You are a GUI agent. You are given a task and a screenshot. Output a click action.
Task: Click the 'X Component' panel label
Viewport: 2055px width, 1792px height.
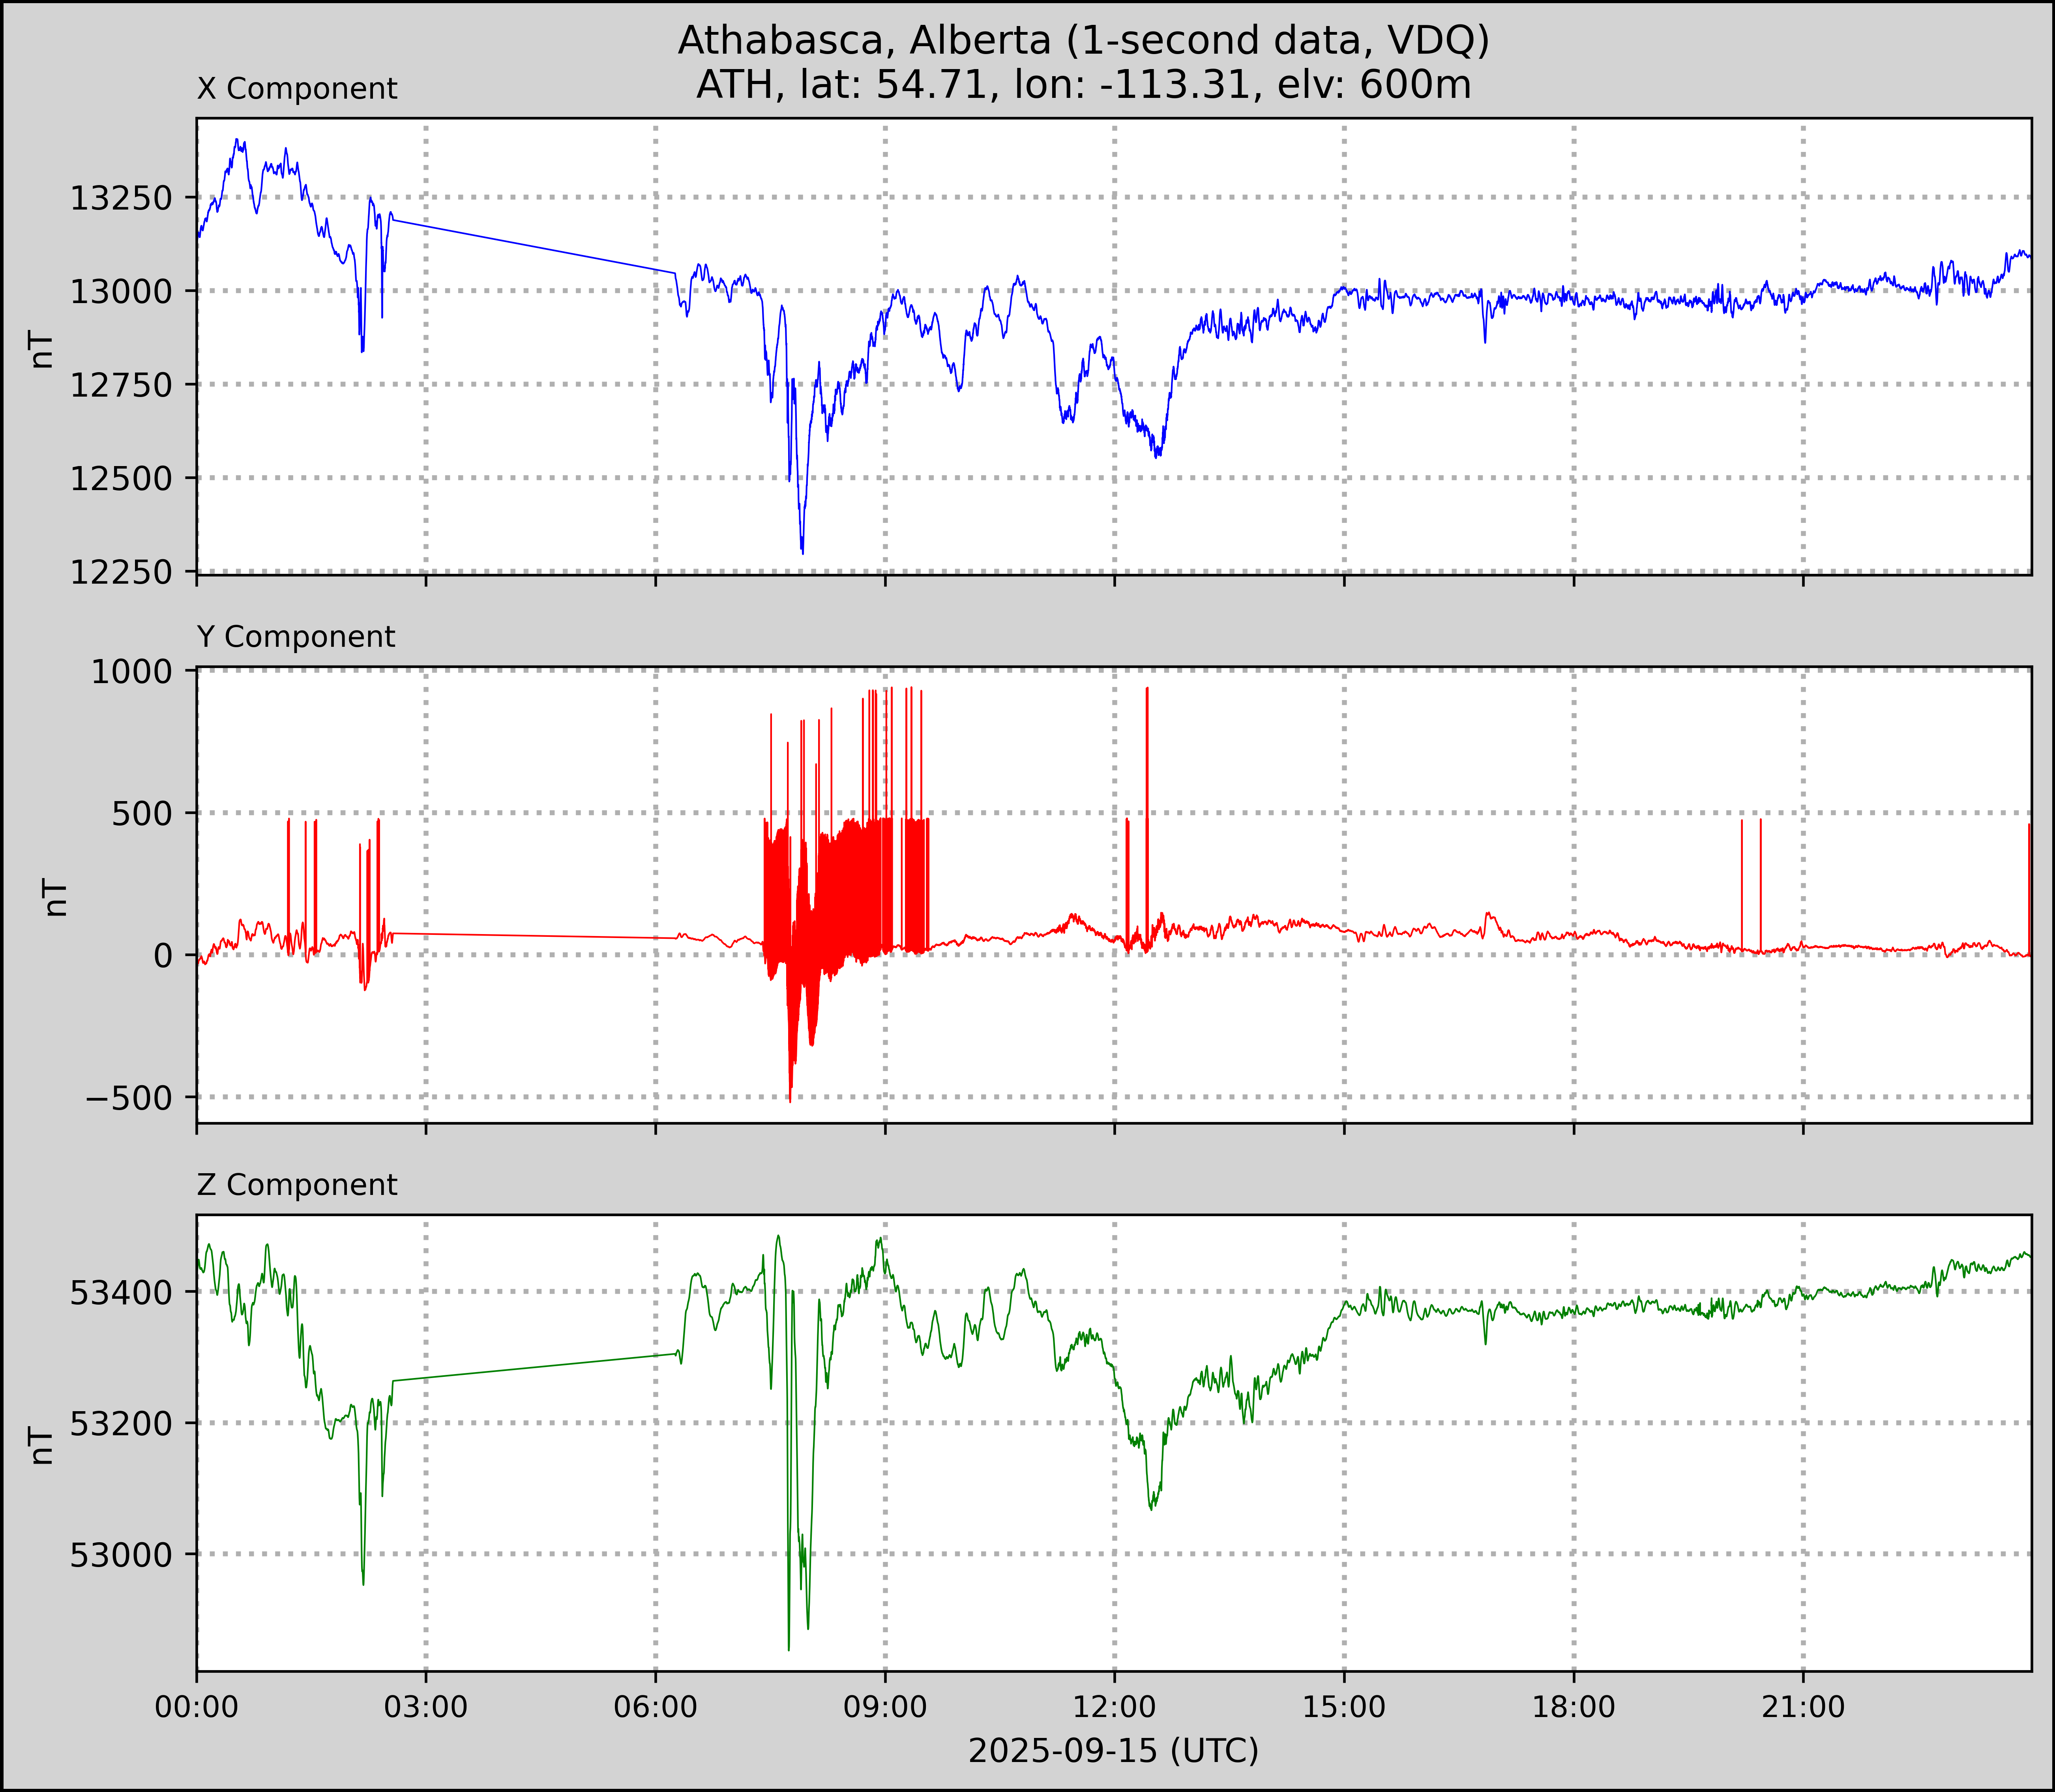point(297,89)
